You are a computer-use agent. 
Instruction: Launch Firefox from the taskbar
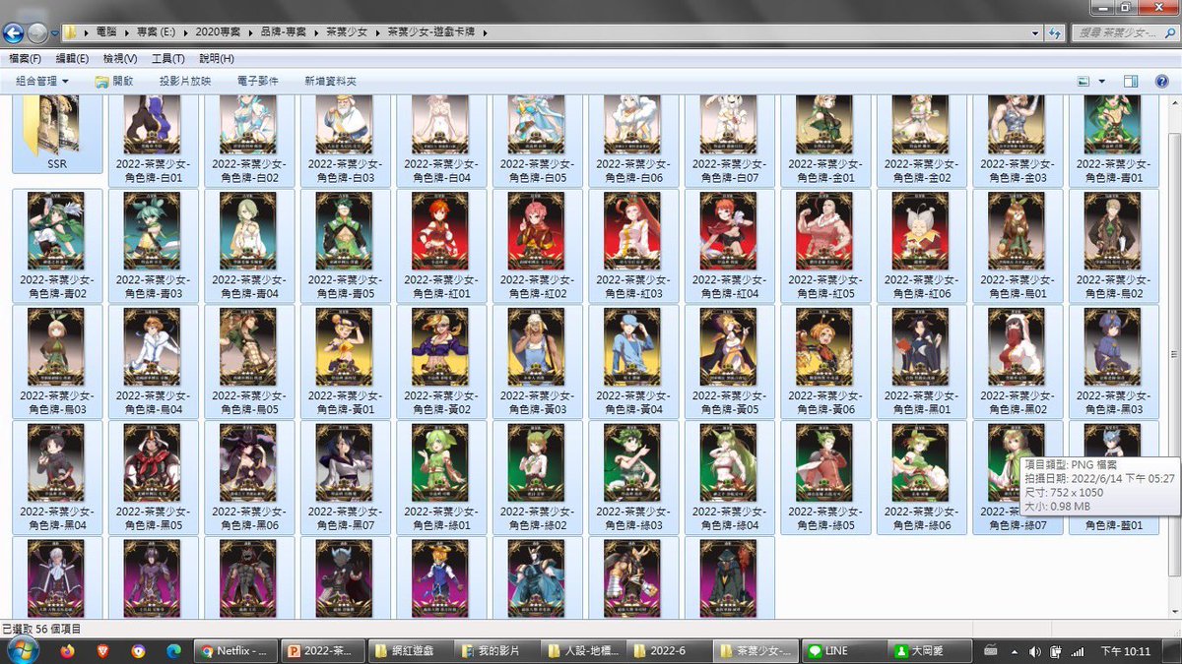pyautogui.click(x=68, y=650)
